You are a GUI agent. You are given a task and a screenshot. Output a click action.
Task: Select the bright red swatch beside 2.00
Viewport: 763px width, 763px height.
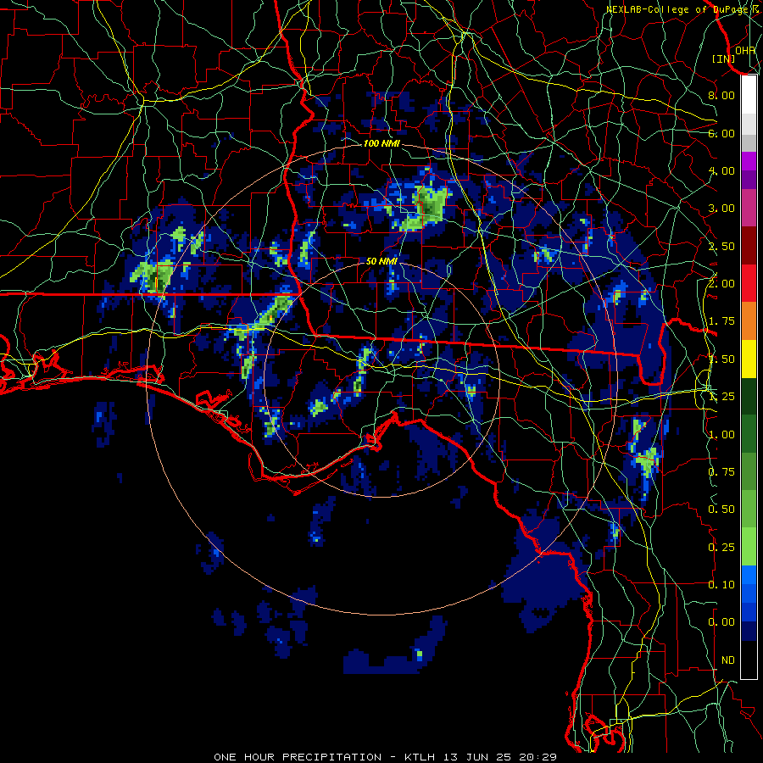[x=749, y=283]
